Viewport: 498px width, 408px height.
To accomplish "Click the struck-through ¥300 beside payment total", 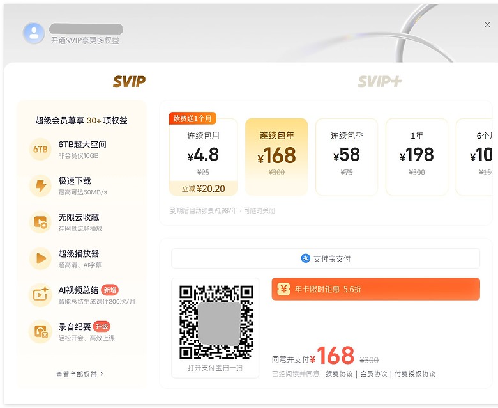I will [369, 360].
